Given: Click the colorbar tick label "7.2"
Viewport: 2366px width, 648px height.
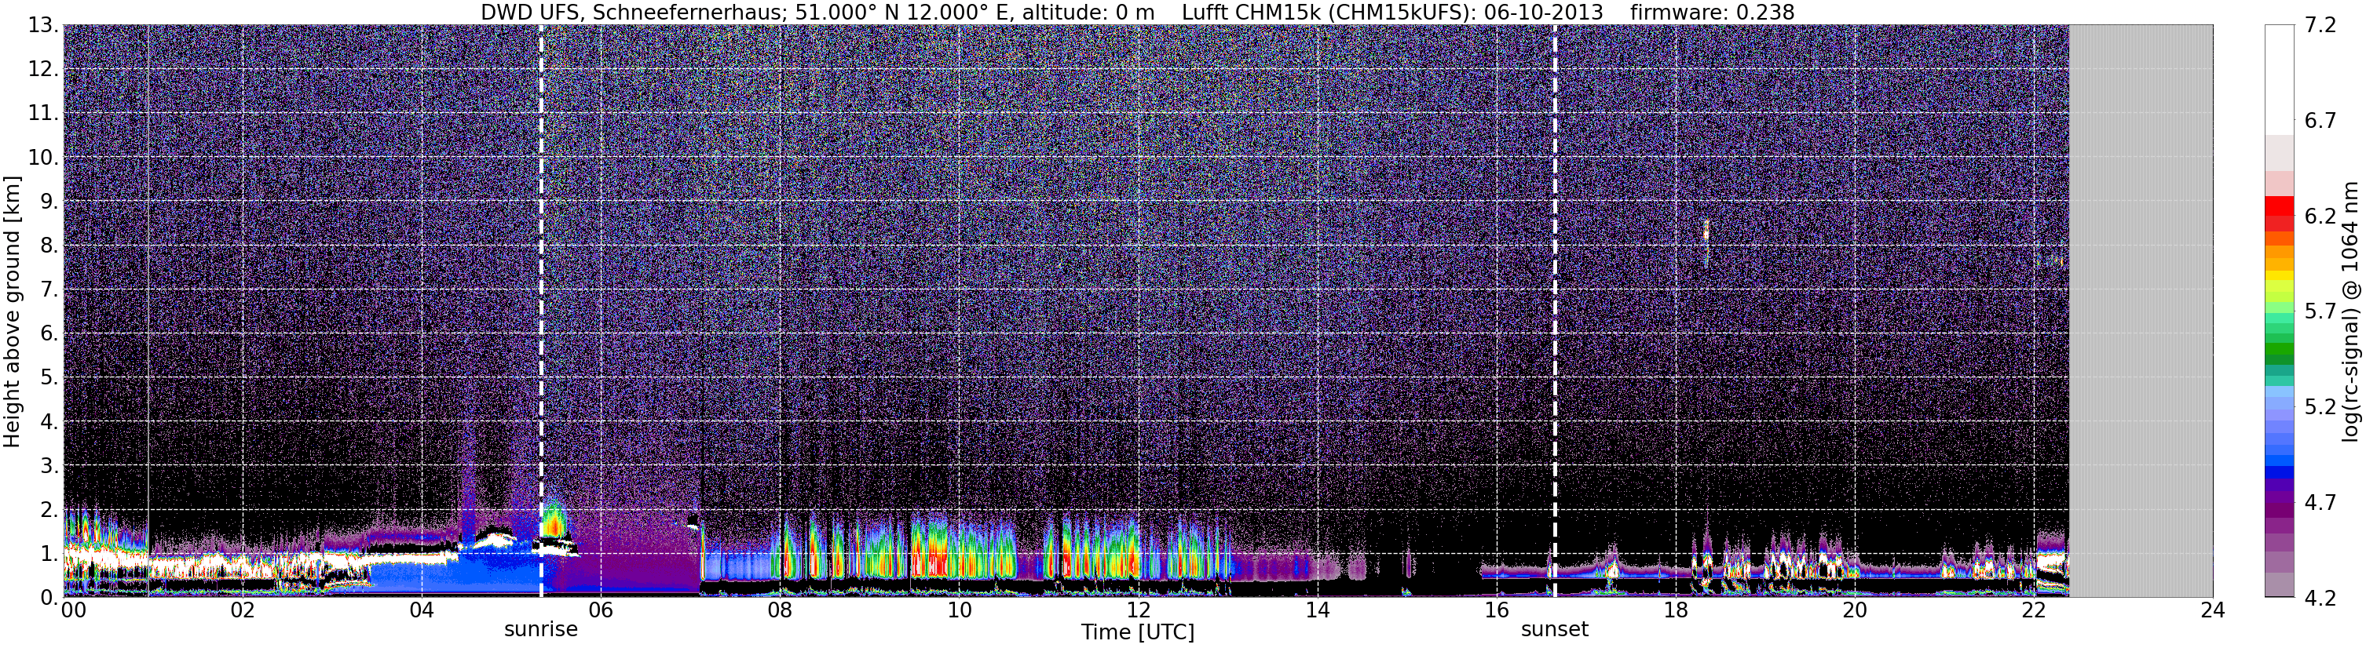Looking at the screenshot, I should [2320, 26].
